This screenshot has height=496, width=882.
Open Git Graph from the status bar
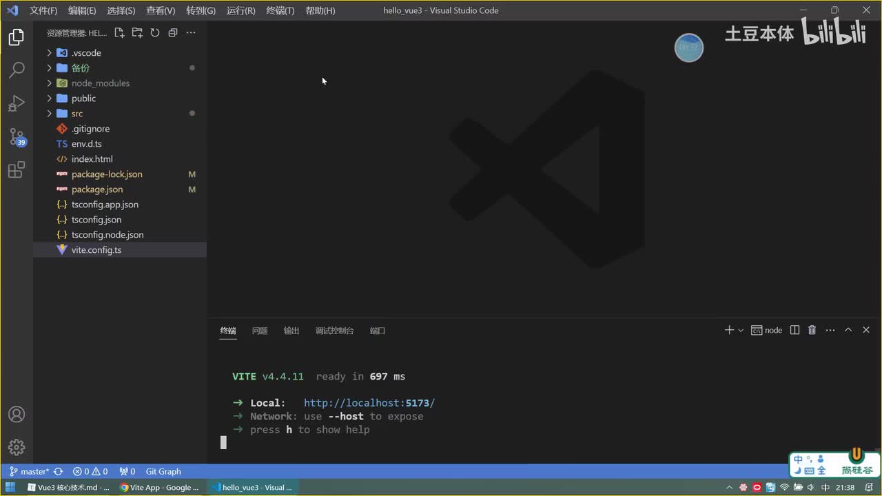(x=163, y=471)
